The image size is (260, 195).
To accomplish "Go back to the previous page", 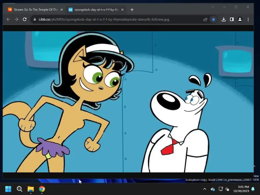I will pyautogui.click(x=8, y=19).
